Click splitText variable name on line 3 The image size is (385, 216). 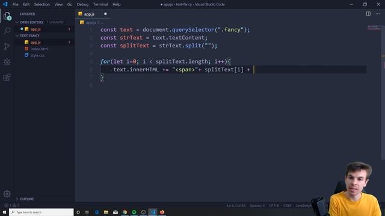tap(135, 46)
